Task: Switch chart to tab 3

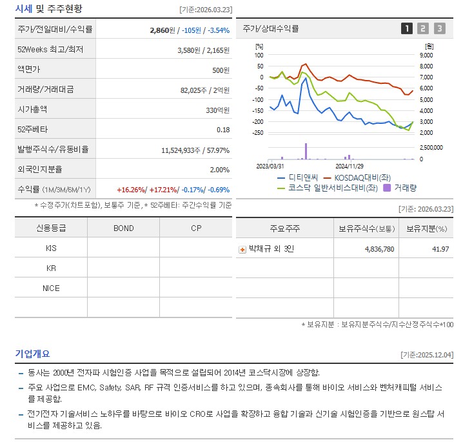Action: click(439, 28)
